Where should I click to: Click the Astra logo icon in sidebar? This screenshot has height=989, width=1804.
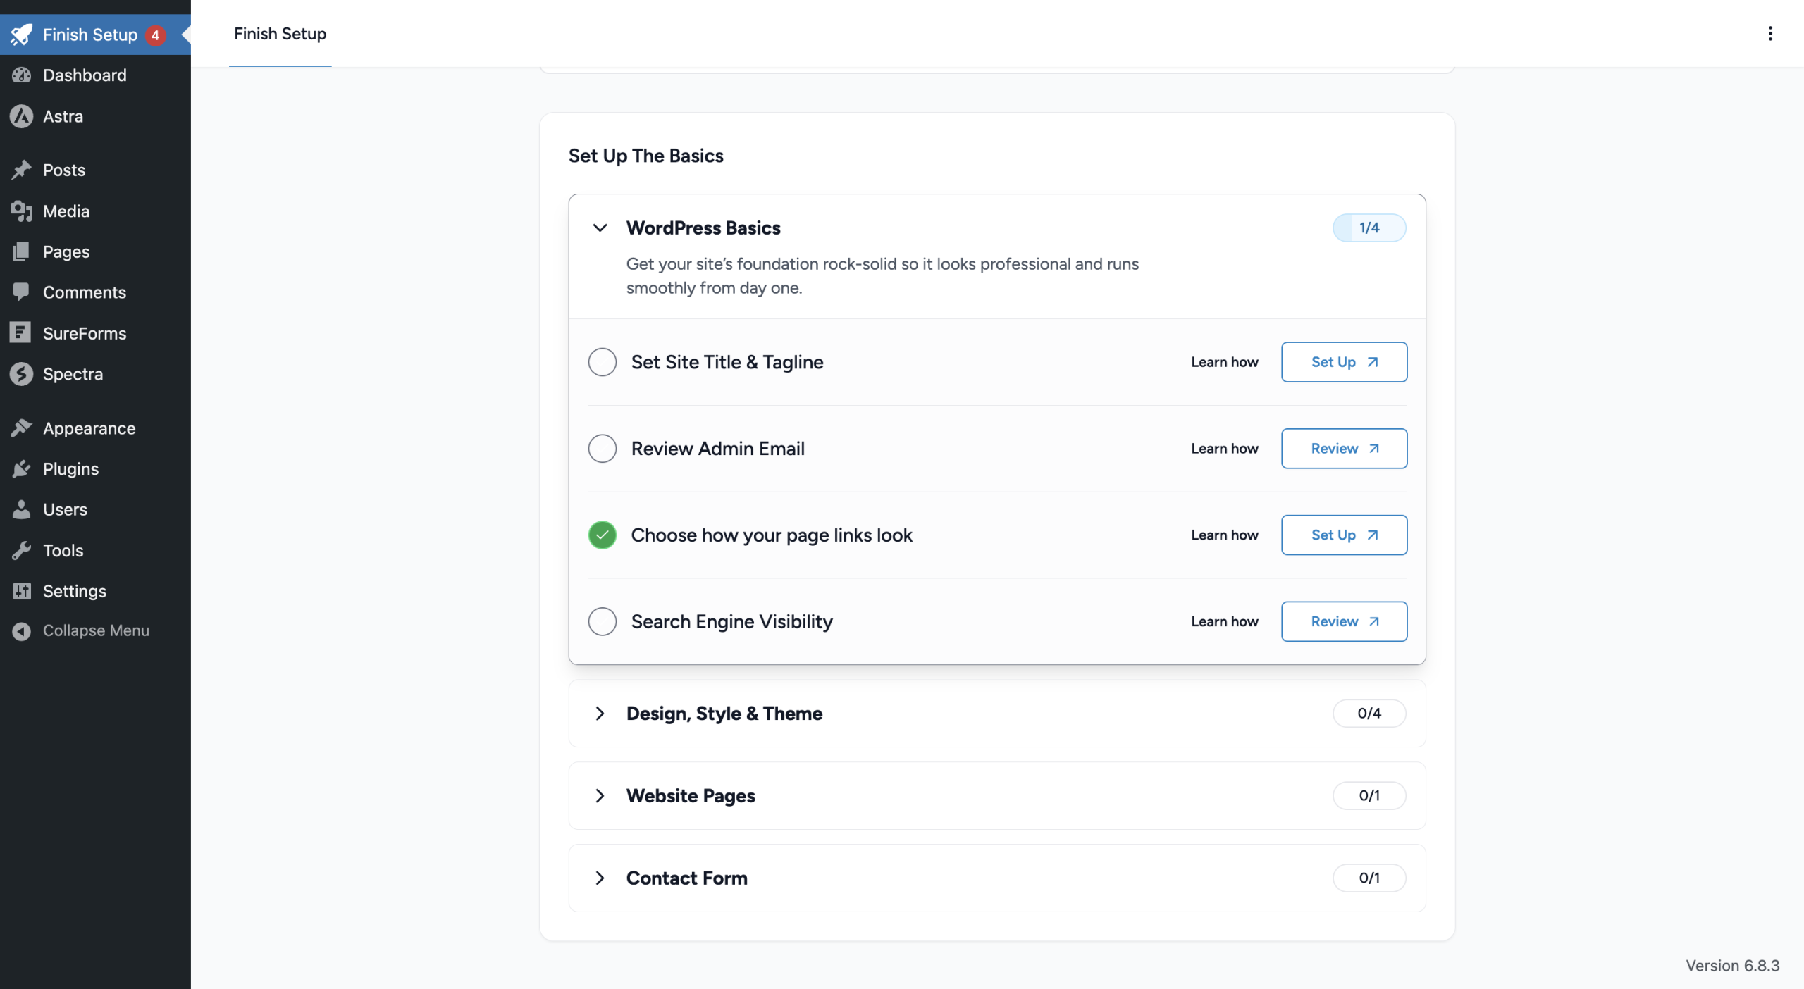coord(21,116)
